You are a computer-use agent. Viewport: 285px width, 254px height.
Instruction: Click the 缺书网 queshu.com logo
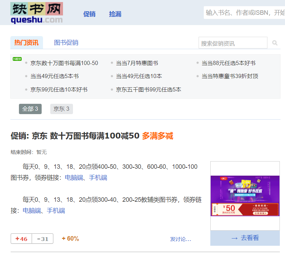(37, 13)
